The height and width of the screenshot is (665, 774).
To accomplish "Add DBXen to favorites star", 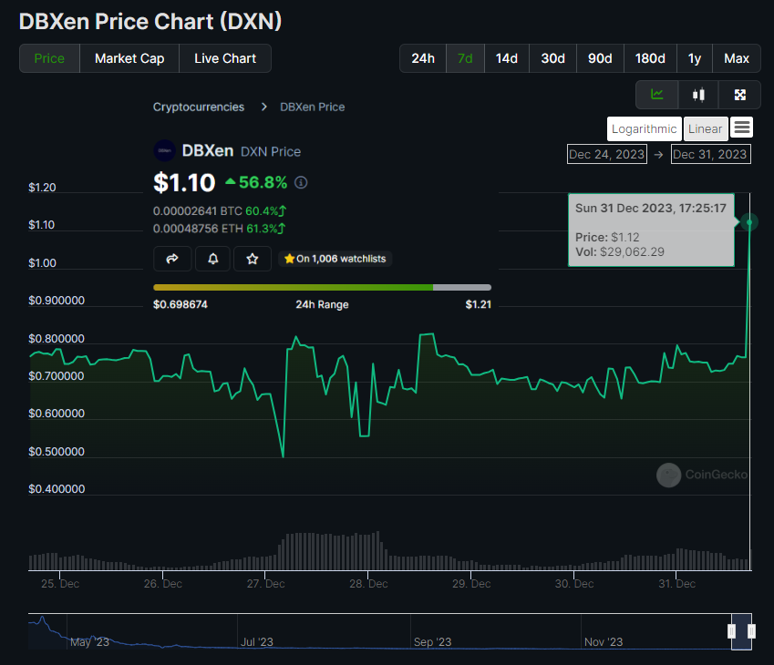I will click(x=253, y=259).
